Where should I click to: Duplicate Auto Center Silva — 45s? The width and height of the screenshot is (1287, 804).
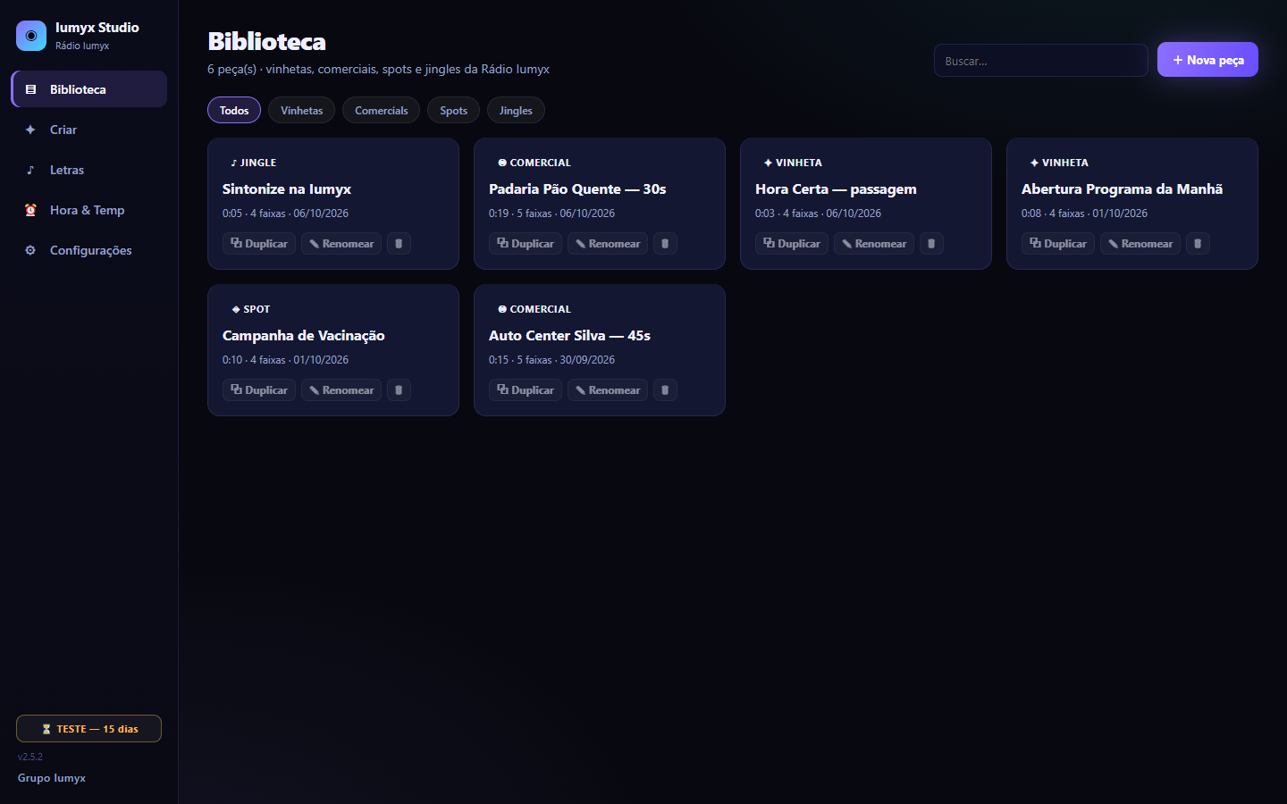tap(526, 390)
